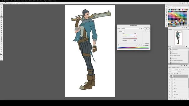The width and height of the screenshot is (189, 106).
Task: Select the Subtract from Sample eyedropper
Action: (x=141, y=45)
